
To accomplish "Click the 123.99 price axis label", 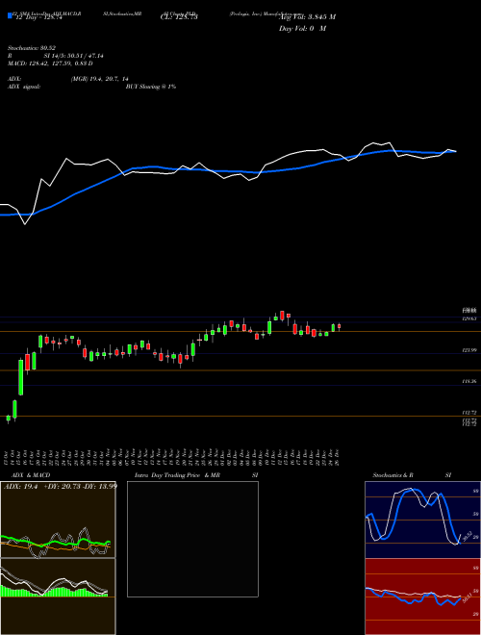I will (469, 350).
